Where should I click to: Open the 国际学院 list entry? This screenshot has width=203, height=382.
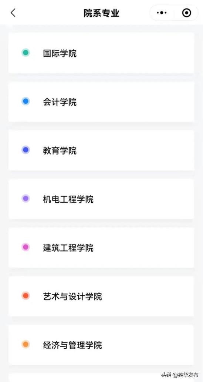pos(101,53)
